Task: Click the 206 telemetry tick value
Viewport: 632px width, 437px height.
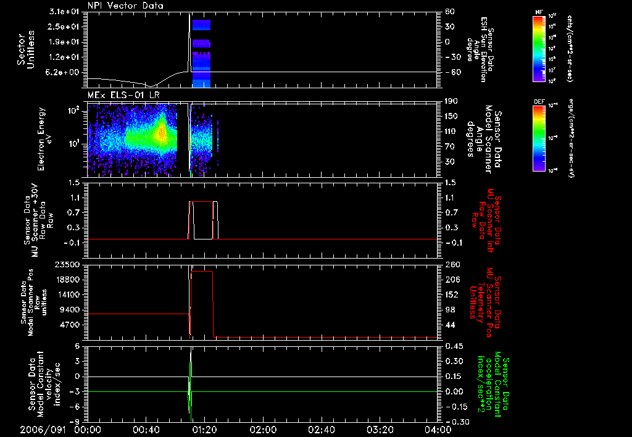Action: 452,280
